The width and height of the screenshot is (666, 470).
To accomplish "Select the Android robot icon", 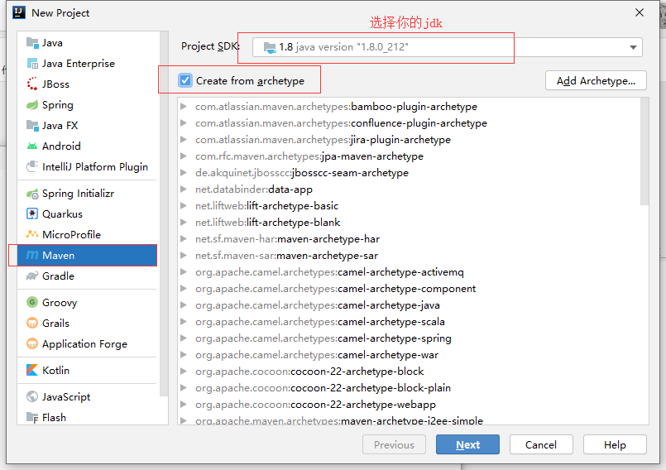I will (x=32, y=146).
